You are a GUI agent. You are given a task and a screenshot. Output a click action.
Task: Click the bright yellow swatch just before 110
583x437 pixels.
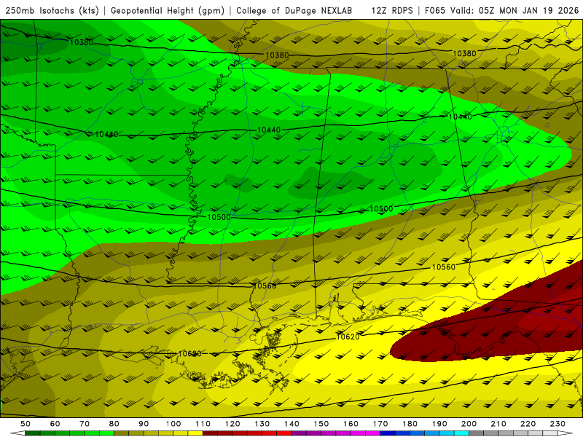[195, 433]
